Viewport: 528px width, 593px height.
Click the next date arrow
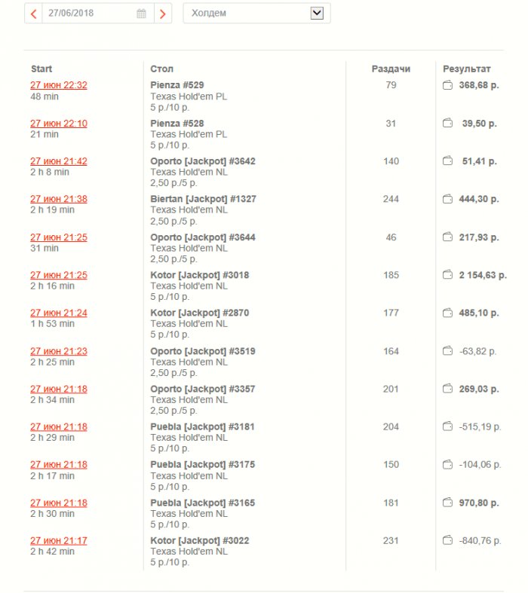[x=163, y=14]
